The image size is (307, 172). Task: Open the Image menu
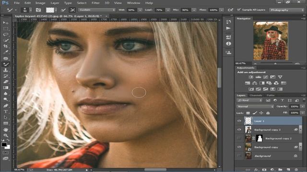point(40,3)
